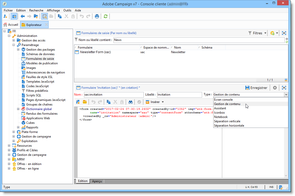Close the Explorateur tab

pyautogui.click(x=46, y=25)
